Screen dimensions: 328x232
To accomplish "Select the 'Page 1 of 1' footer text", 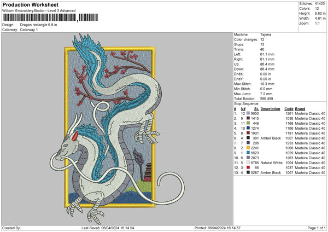I will click(317, 228).
